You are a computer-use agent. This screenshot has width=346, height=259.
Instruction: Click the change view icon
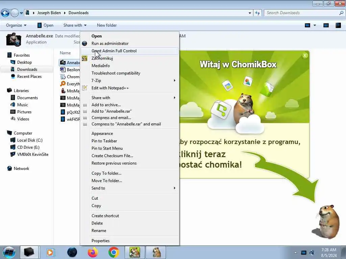pyautogui.click(x=307, y=25)
